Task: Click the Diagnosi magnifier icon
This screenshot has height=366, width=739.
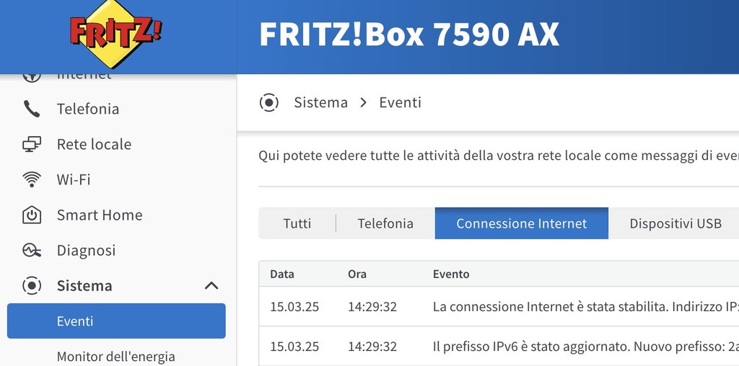Action: pos(32,250)
